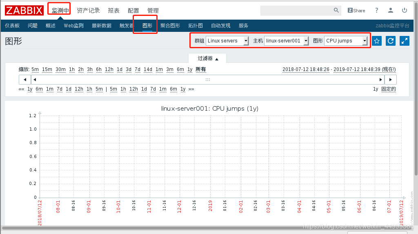Click the outer left arrow of the time slider
The width and height of the screenshot is (418, 234).
click(x=25, y=80)
